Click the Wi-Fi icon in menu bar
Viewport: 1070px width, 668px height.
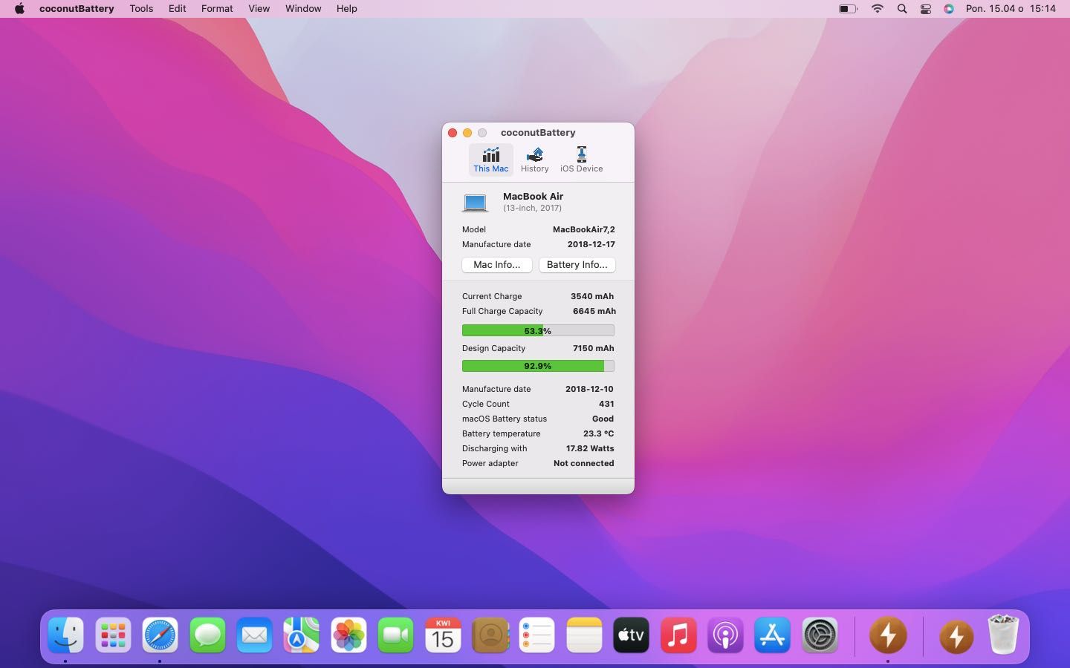(x=878, y=9)
